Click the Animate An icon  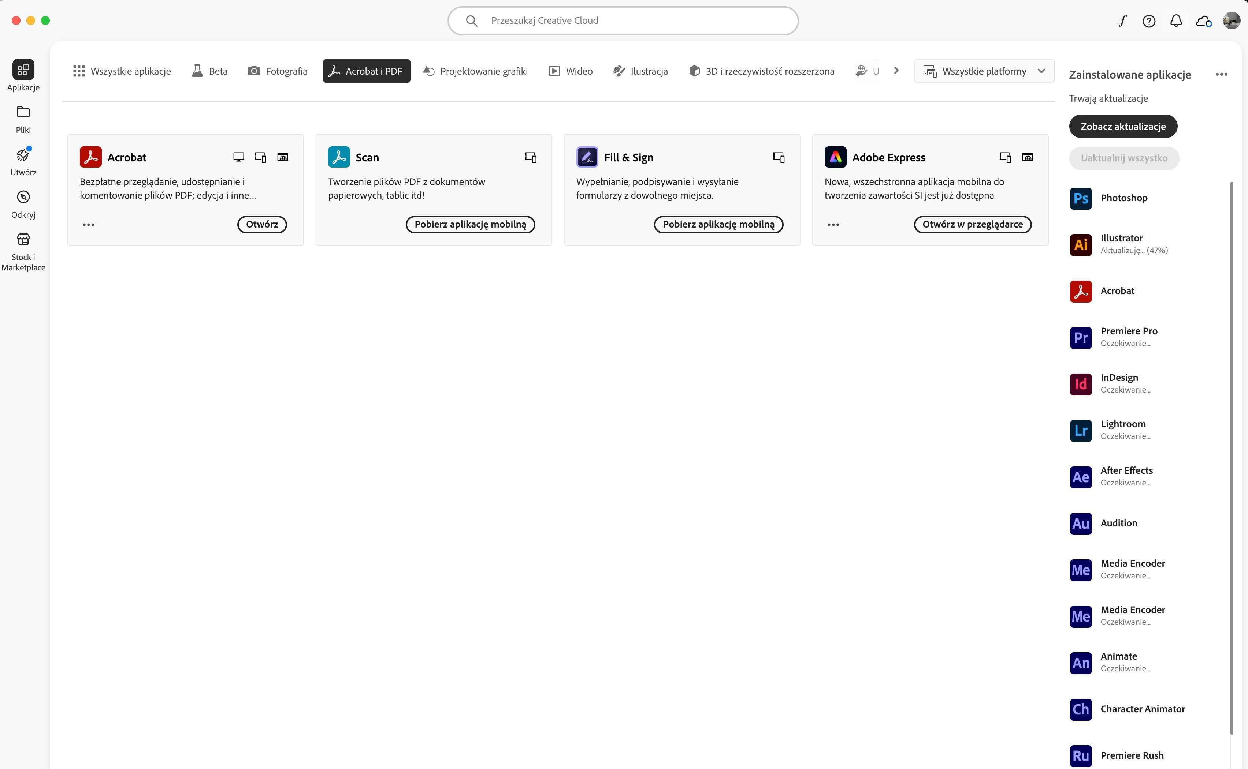point(1081,663)
